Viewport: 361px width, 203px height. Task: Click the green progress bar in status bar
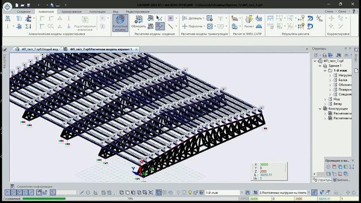tap(44, 198)
